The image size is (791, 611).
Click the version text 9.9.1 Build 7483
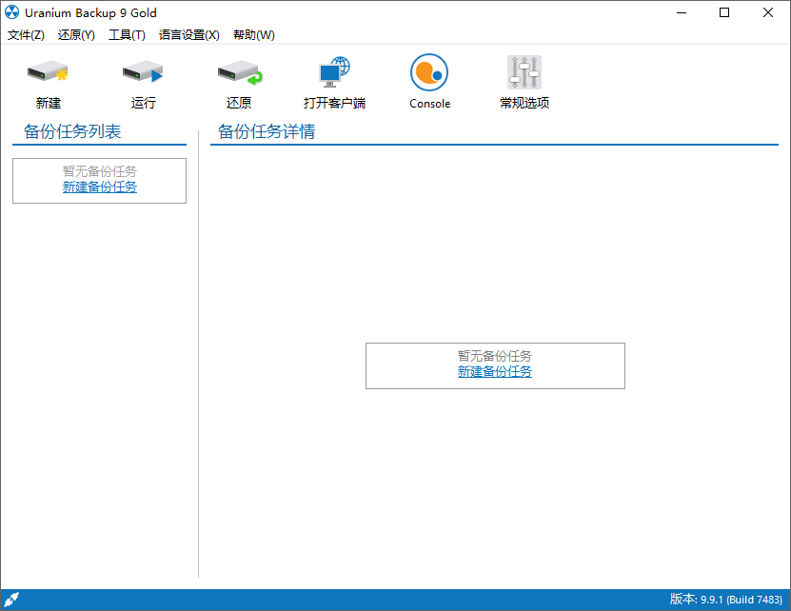[727, 599]
